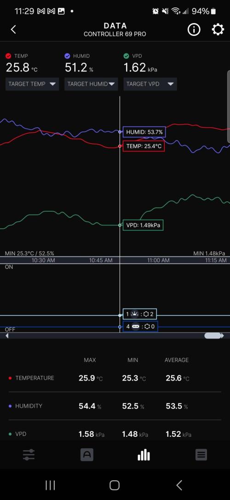Open settings gear icon
This screenshot has width=230, height=500.
coord(218,30)
